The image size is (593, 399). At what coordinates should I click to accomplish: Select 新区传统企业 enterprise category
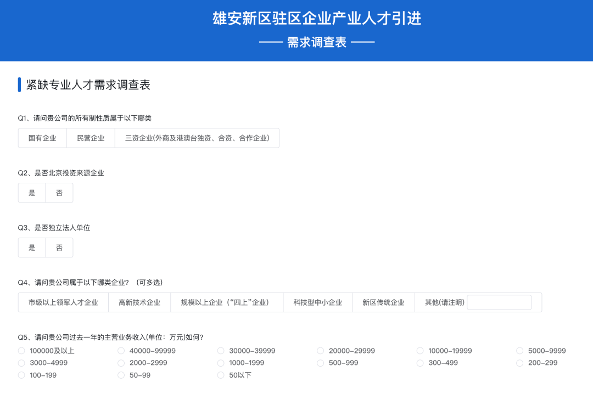click(x=383, y=302)
